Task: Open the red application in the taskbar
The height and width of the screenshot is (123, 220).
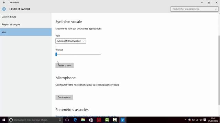Action: click(99, 120)
